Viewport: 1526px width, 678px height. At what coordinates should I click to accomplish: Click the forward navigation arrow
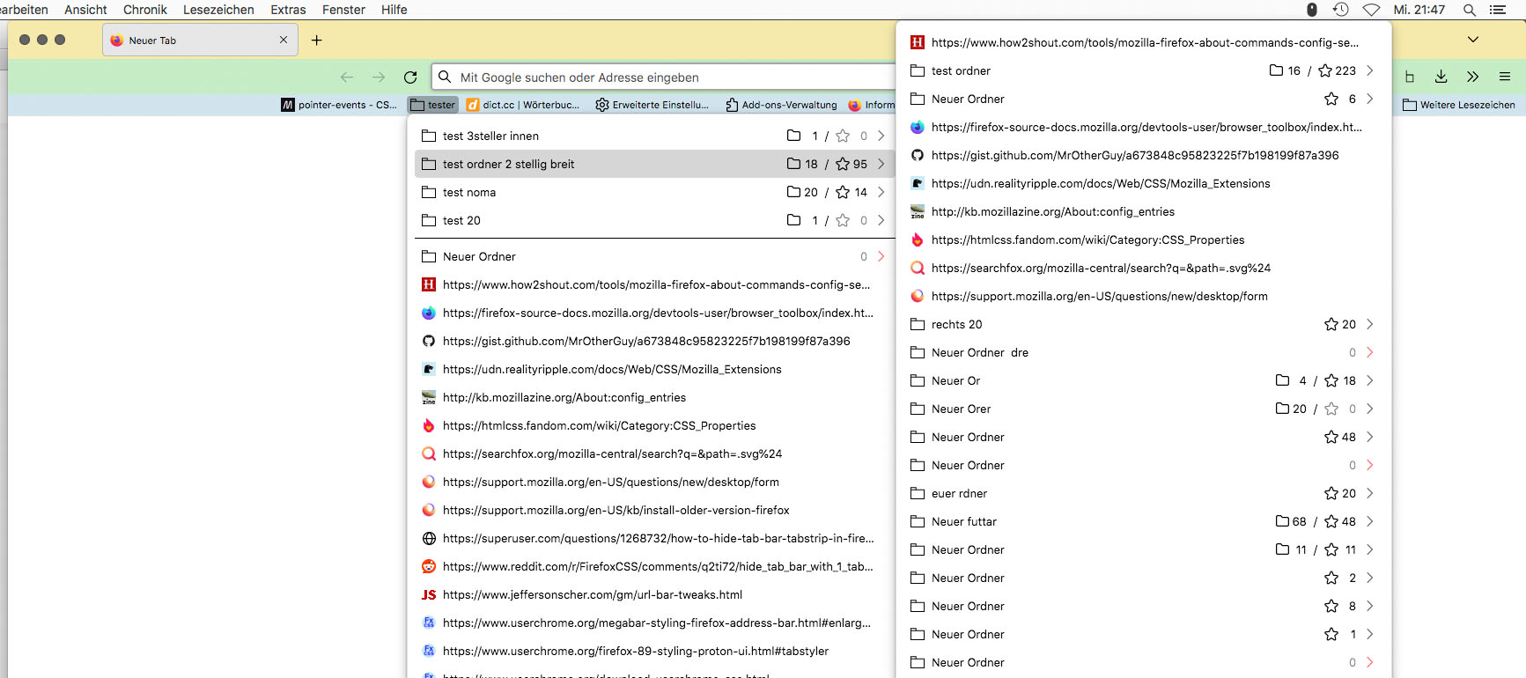point(379,77)
